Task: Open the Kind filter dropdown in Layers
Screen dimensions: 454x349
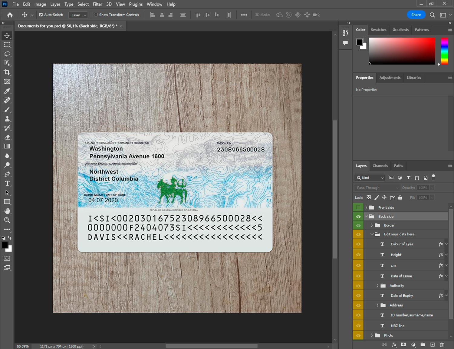Action: point(370,178)
